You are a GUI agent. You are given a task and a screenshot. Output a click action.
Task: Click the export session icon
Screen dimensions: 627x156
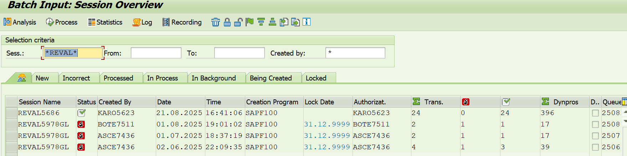(295, 22)
